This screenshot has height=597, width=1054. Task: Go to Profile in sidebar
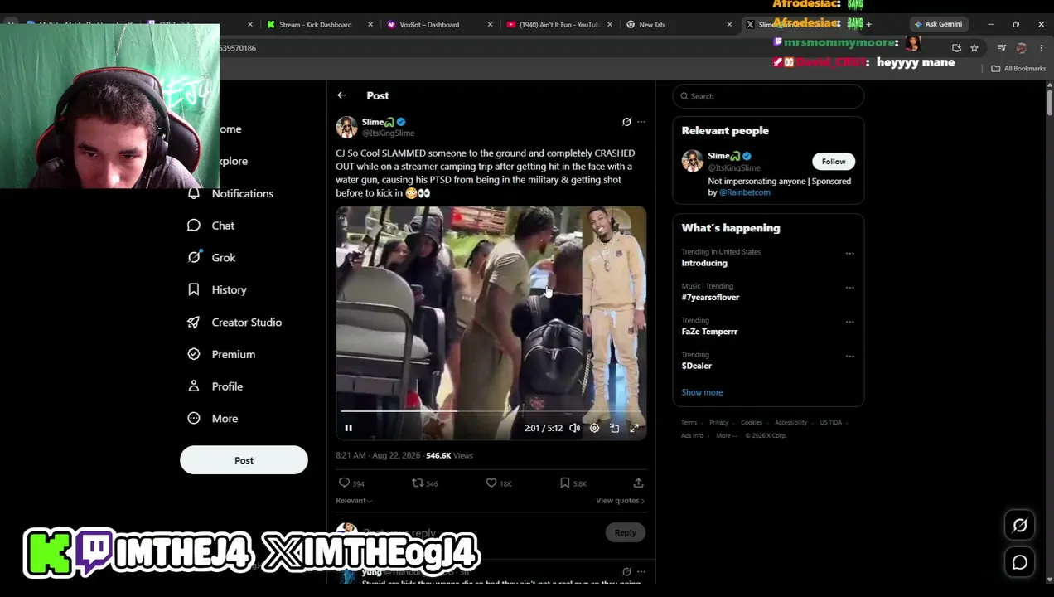[215, 386]
